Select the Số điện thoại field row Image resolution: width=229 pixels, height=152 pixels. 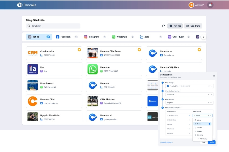tap(178, 120)
